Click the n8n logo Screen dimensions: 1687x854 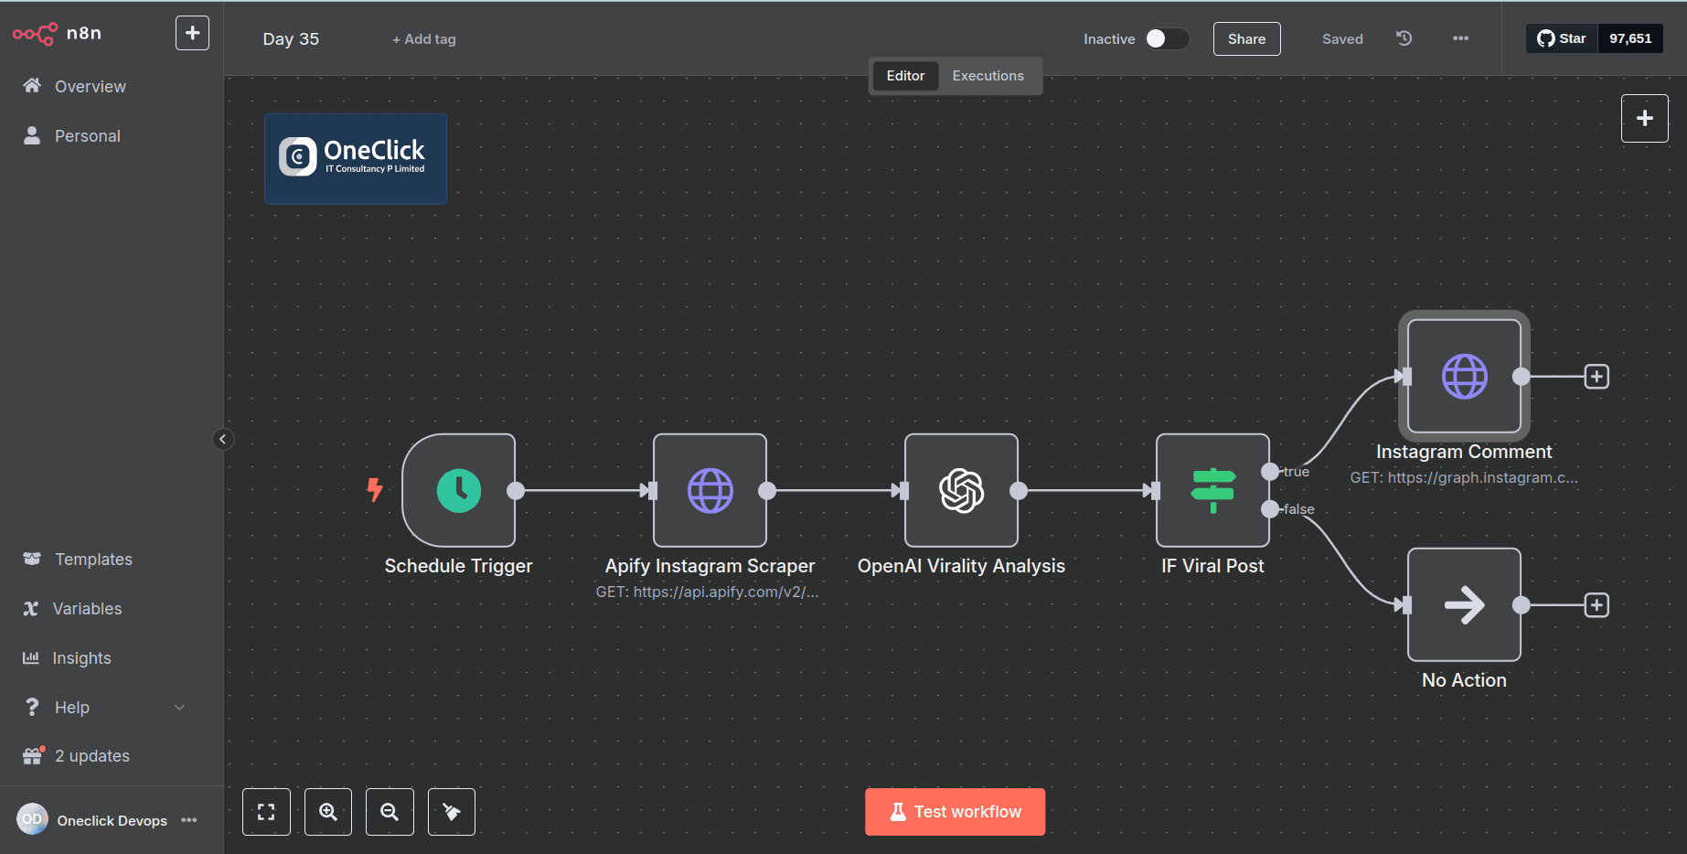point(57,34)
